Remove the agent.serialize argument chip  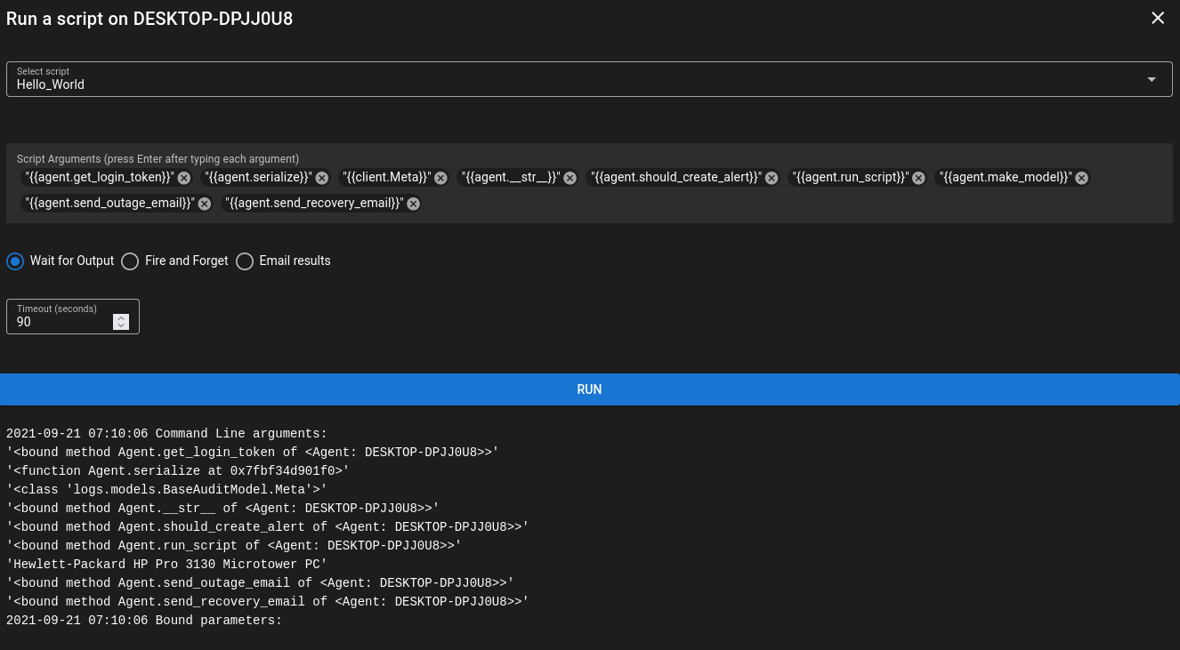tap(321, 177)
